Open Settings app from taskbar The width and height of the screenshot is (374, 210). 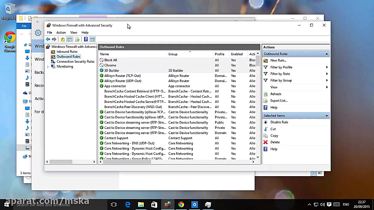pyautogui.click(x=195, y=204)
